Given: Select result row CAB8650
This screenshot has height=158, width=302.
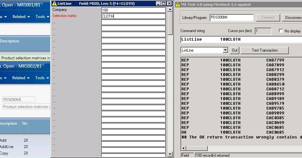Looking at the screenshot, I should coord(242,84).
